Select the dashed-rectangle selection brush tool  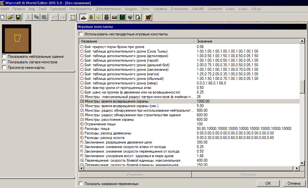click(73, 17)
